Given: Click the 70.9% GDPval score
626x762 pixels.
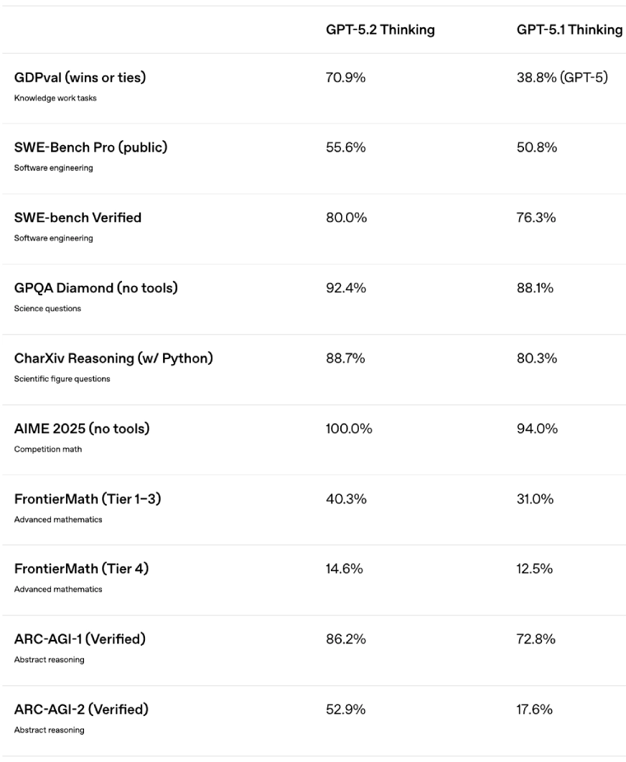Looking at the screenshot, I should tap(345, 78).
